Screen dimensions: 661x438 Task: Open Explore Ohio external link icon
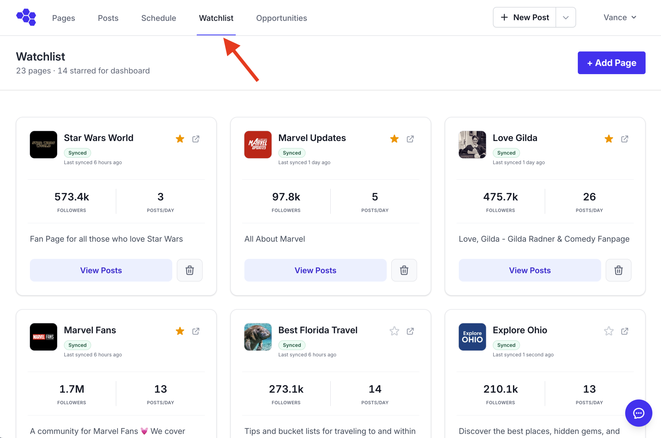(625, 331)
